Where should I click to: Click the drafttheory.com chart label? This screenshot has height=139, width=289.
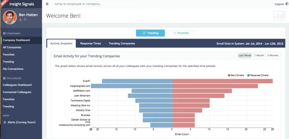82,91
